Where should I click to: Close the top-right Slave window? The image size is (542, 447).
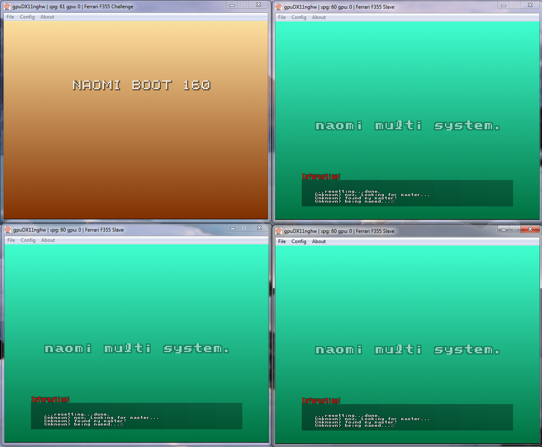pyautogui.click(x=530, y=5)
